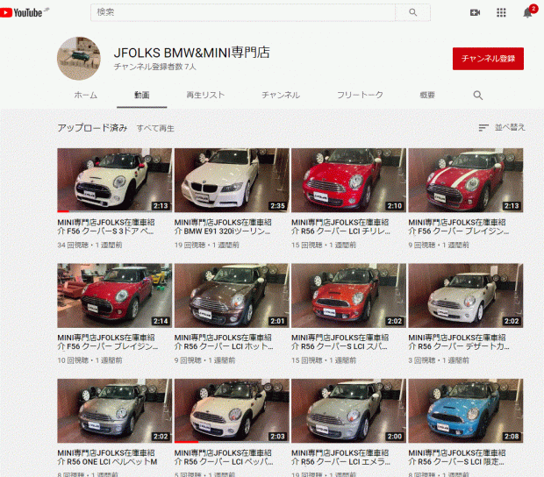
Task: Open the grey R56 ONE LCI thumbnail
Action: click(x=114, y=410)
